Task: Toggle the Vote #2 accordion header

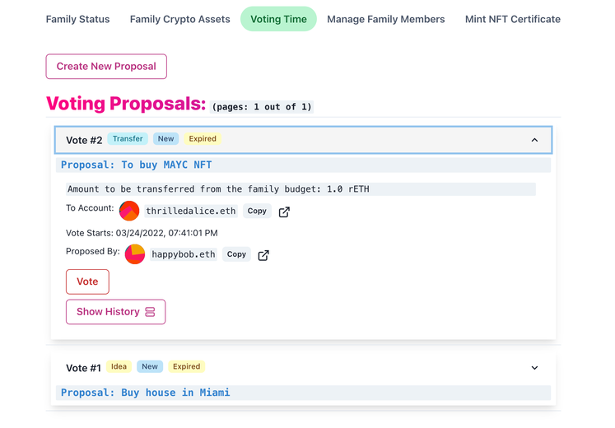Action: (x=303, y=140)
